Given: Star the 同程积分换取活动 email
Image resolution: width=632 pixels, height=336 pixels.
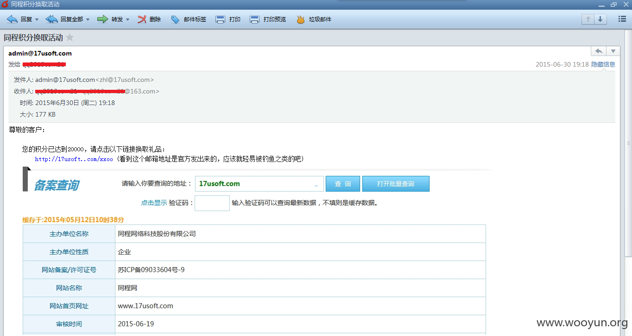Looking at the screenshot, I should click(70, 37).
